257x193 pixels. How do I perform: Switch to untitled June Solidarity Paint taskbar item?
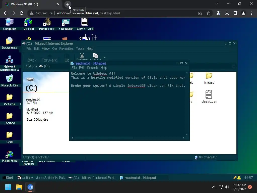(x=41, y=178)
